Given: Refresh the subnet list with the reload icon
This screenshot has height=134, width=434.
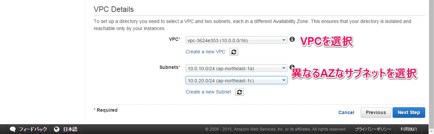Looking at the screenshot, I should (x=240, y=92).
